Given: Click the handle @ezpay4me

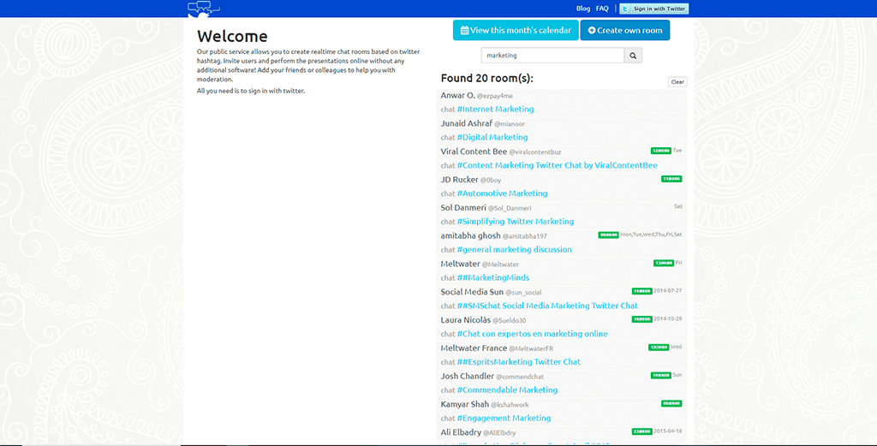Looking at the screenshot, I should click(494, 96).
